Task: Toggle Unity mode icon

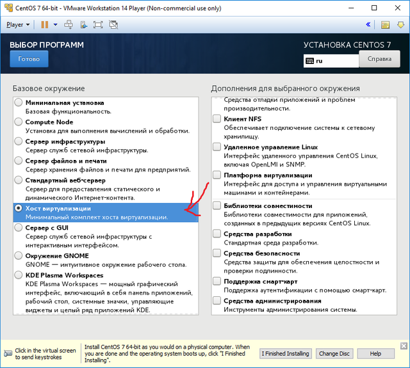Action: 113,25
